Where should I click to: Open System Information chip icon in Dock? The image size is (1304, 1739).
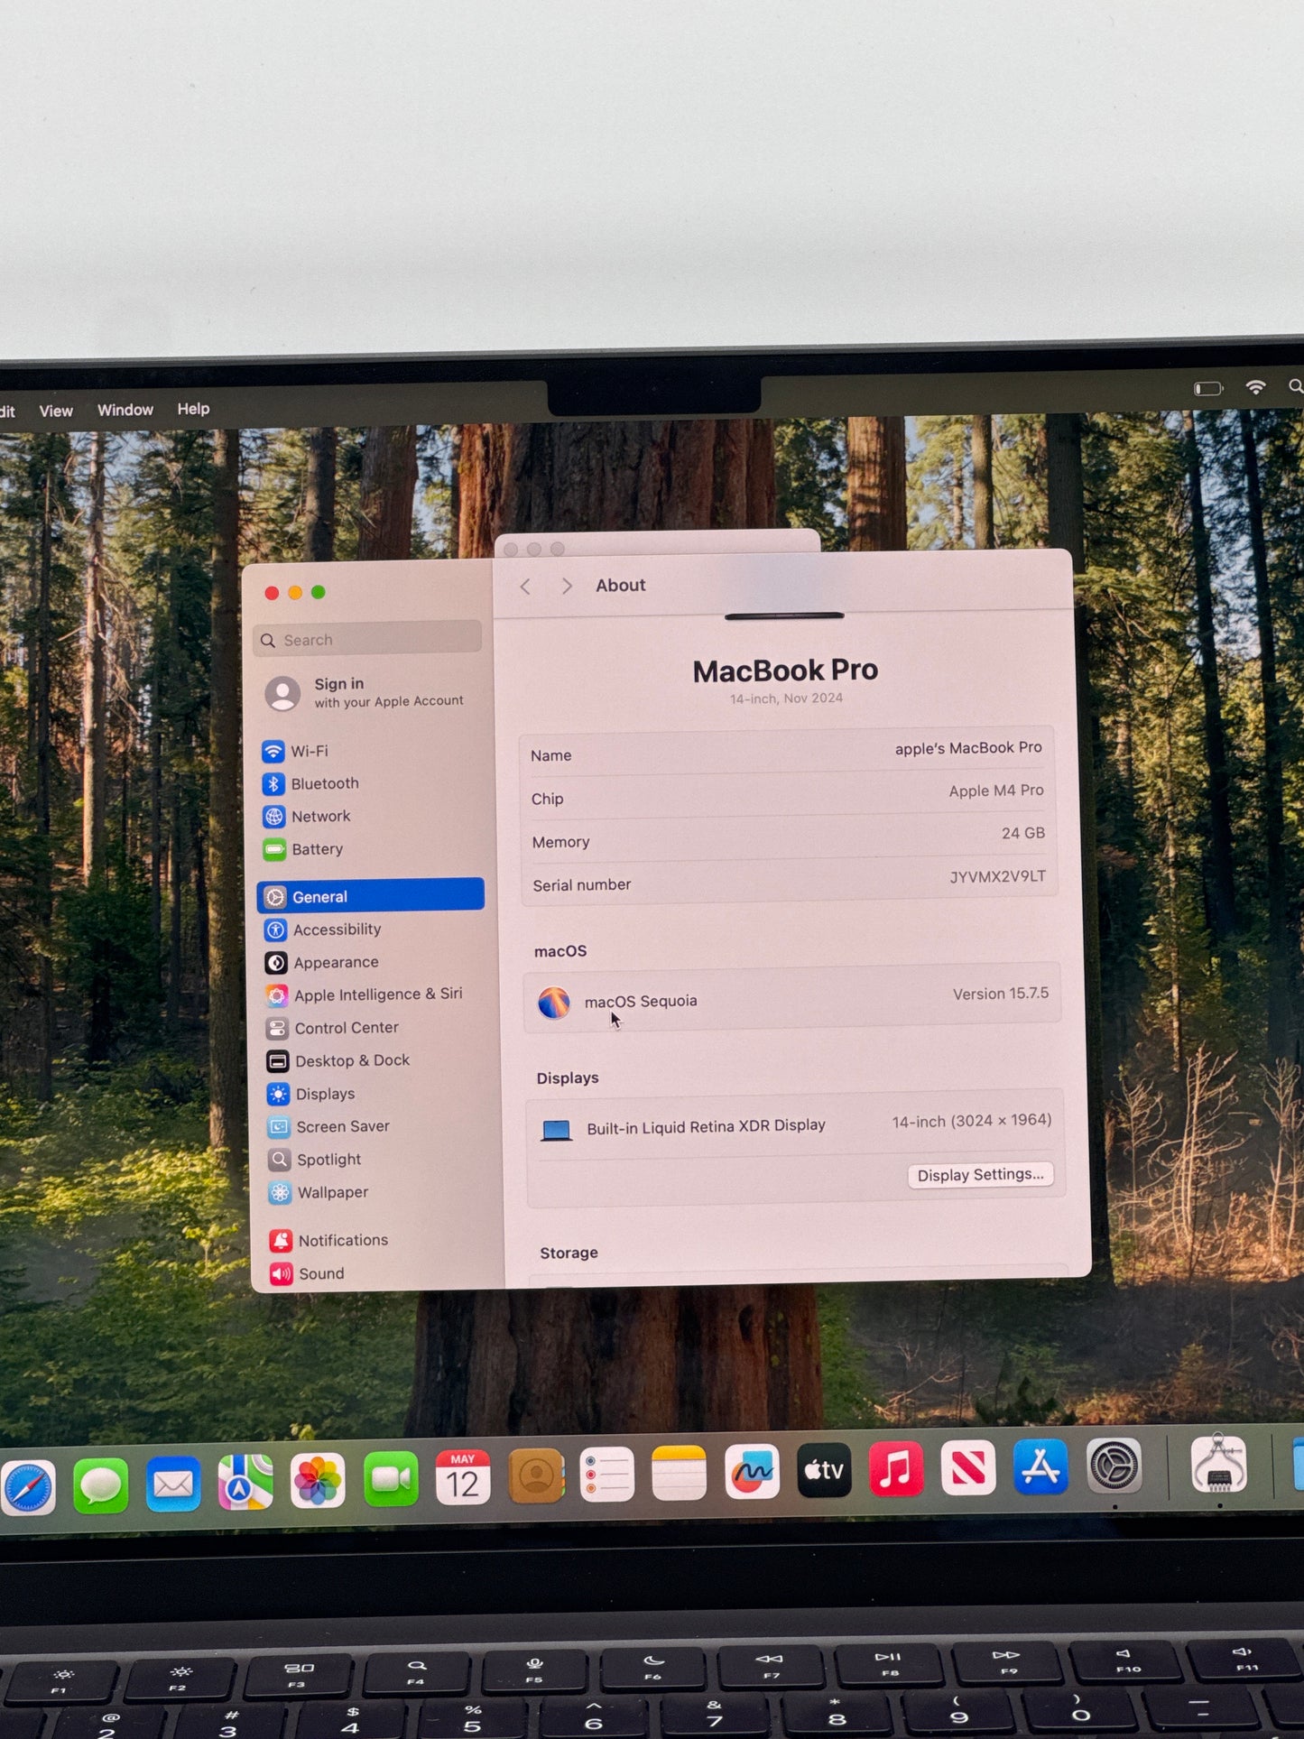(1219, 1464)
